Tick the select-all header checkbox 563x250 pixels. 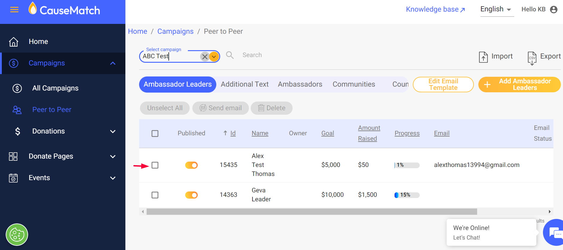pyautogui.click(x=155, y=134)
